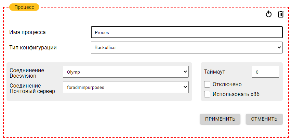Click the Отключено label text
This screenshot has width=293, height=139.
[x=227, y=84]
